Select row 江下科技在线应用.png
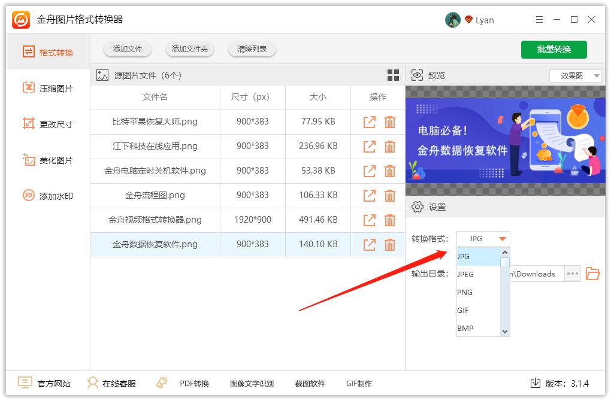This screenshot has width=611, height=401. click(x=247, y=147)
